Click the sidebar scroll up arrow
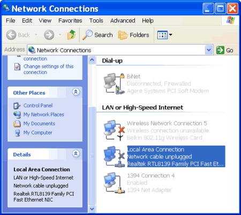241x215 pixels. (x=92, y=60)
